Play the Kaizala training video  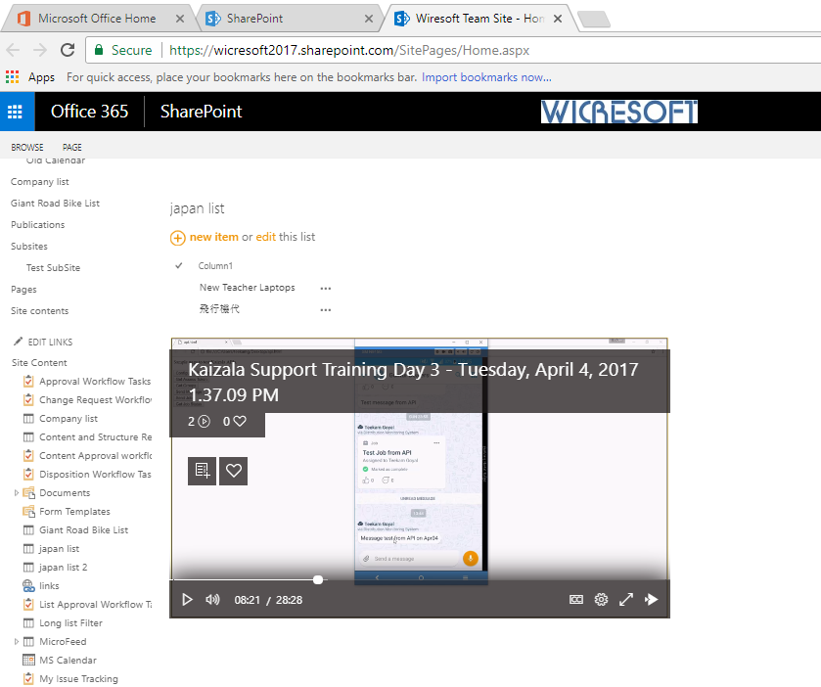pos(187,600)
